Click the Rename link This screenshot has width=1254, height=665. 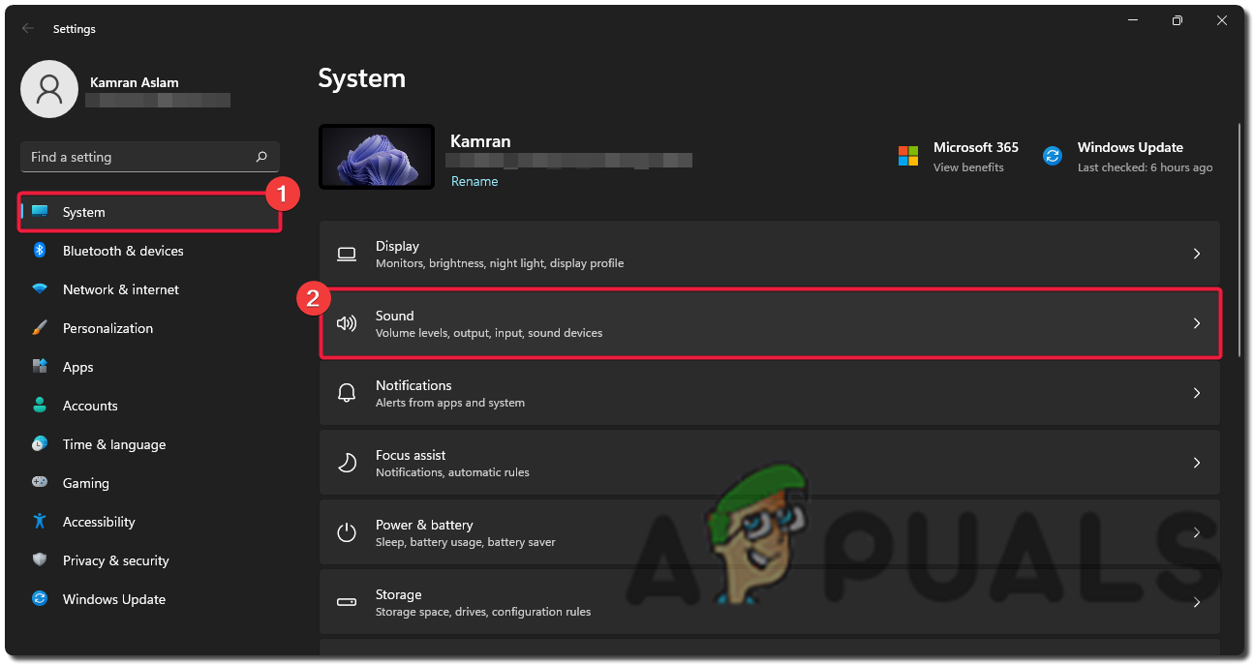[474, 181]
